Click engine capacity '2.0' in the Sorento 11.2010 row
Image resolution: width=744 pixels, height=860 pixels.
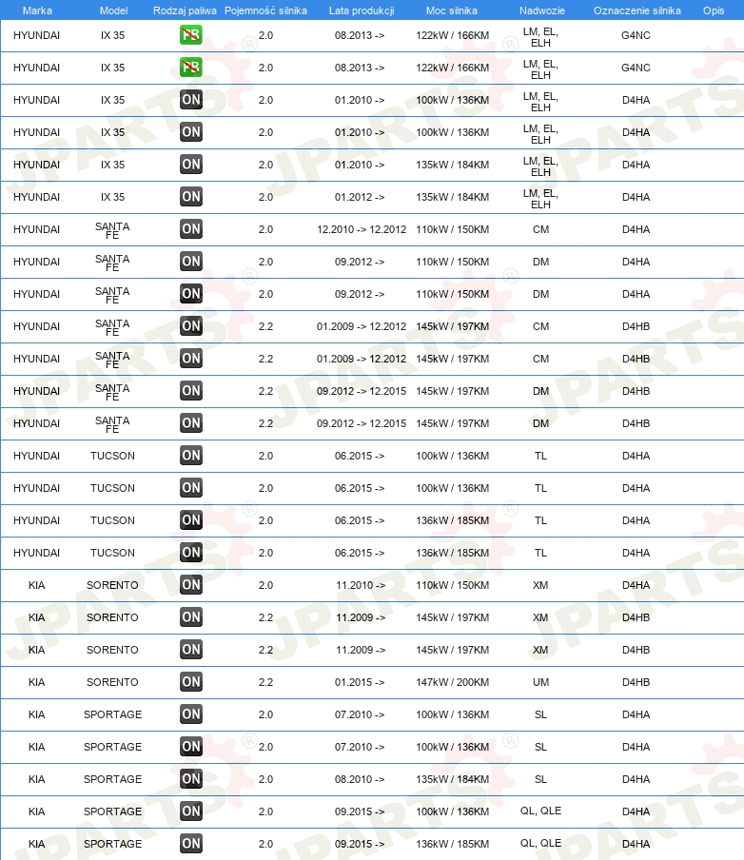[266, 585]
